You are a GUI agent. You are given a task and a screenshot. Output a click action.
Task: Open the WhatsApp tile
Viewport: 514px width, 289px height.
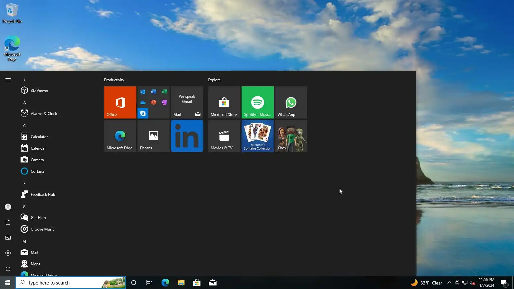coord(291,102)
